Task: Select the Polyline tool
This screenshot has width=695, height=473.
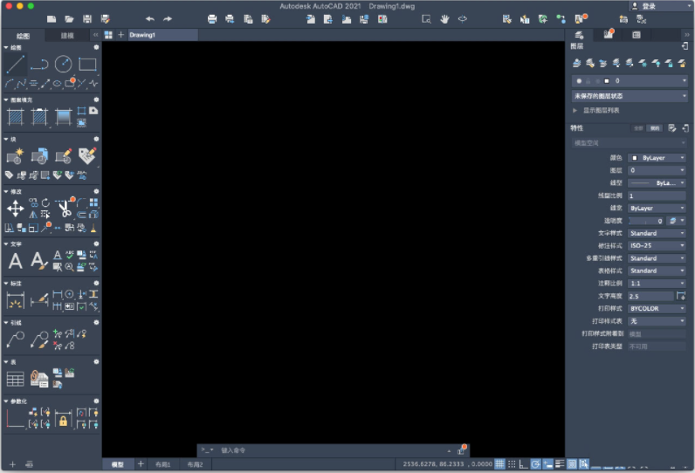Action: pyautogui.click(x=39, y=65)
